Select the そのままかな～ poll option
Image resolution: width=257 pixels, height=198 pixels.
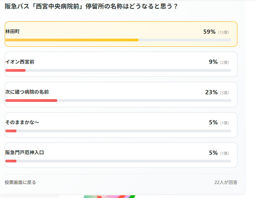[x=121, y=125]
